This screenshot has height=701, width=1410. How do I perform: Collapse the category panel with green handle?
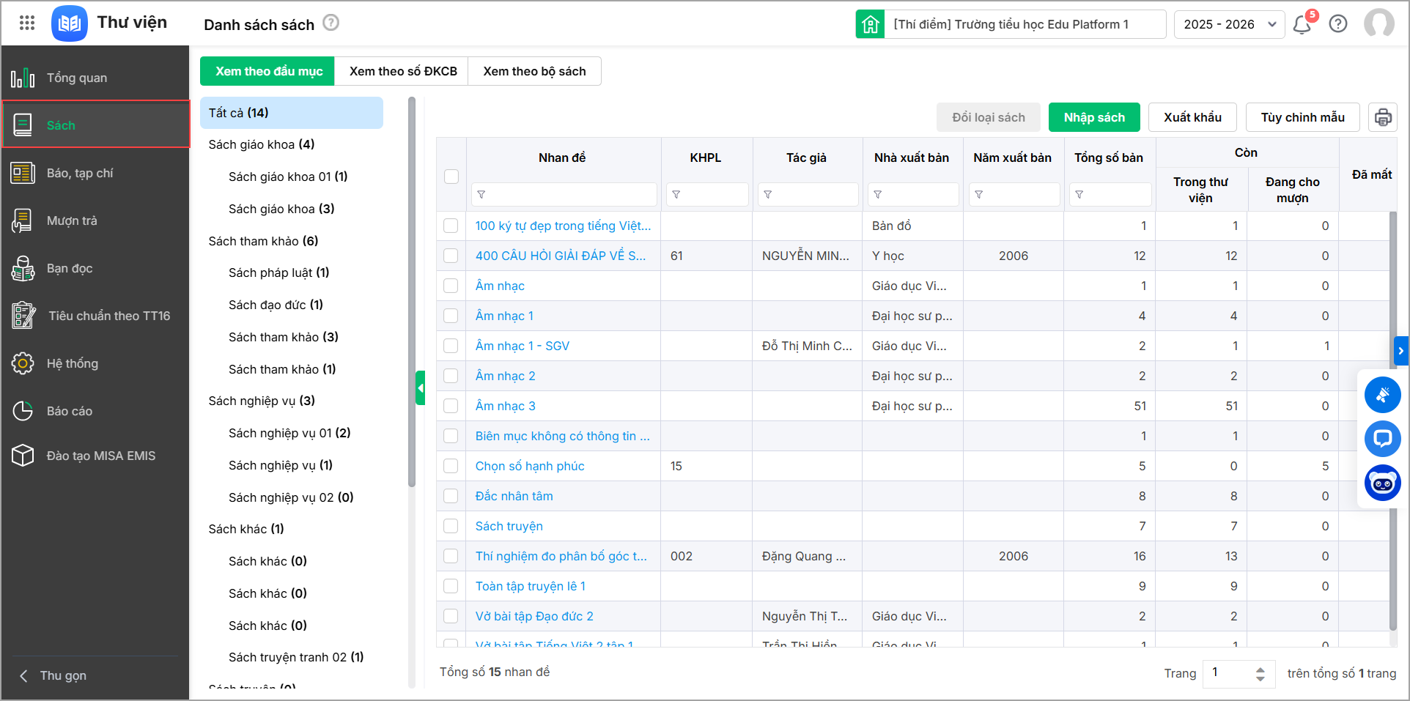coord(420,387)
